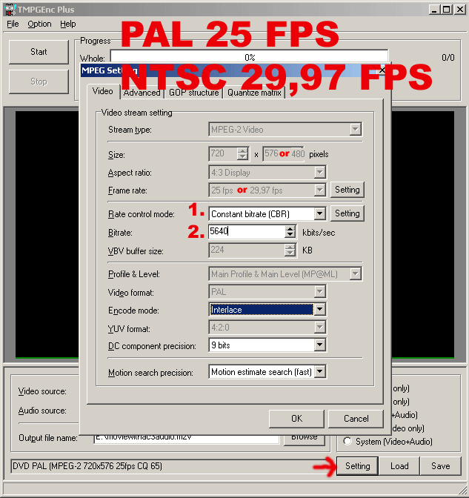Click the DVD PAL template description field
469x498 pixels.
[x=171, y=466]
